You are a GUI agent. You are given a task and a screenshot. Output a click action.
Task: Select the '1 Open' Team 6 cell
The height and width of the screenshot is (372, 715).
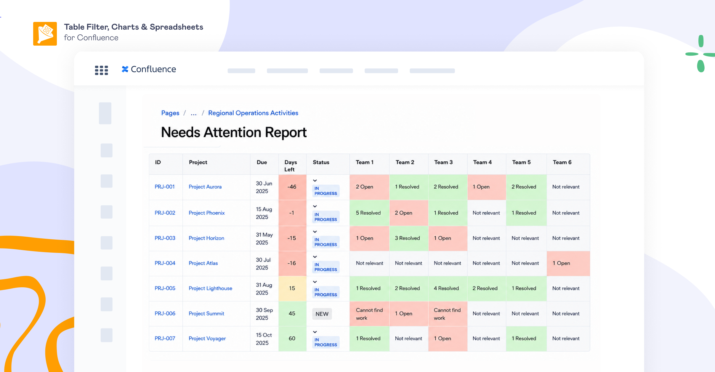tap(568, 264)
